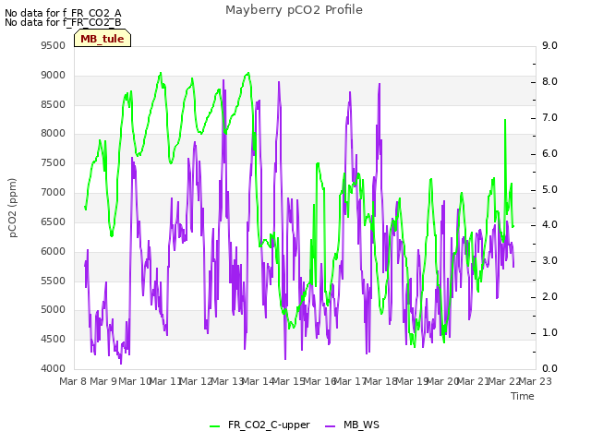
Task: Click the Mar 14 date tick label
Action: click(x=258, y=381)
